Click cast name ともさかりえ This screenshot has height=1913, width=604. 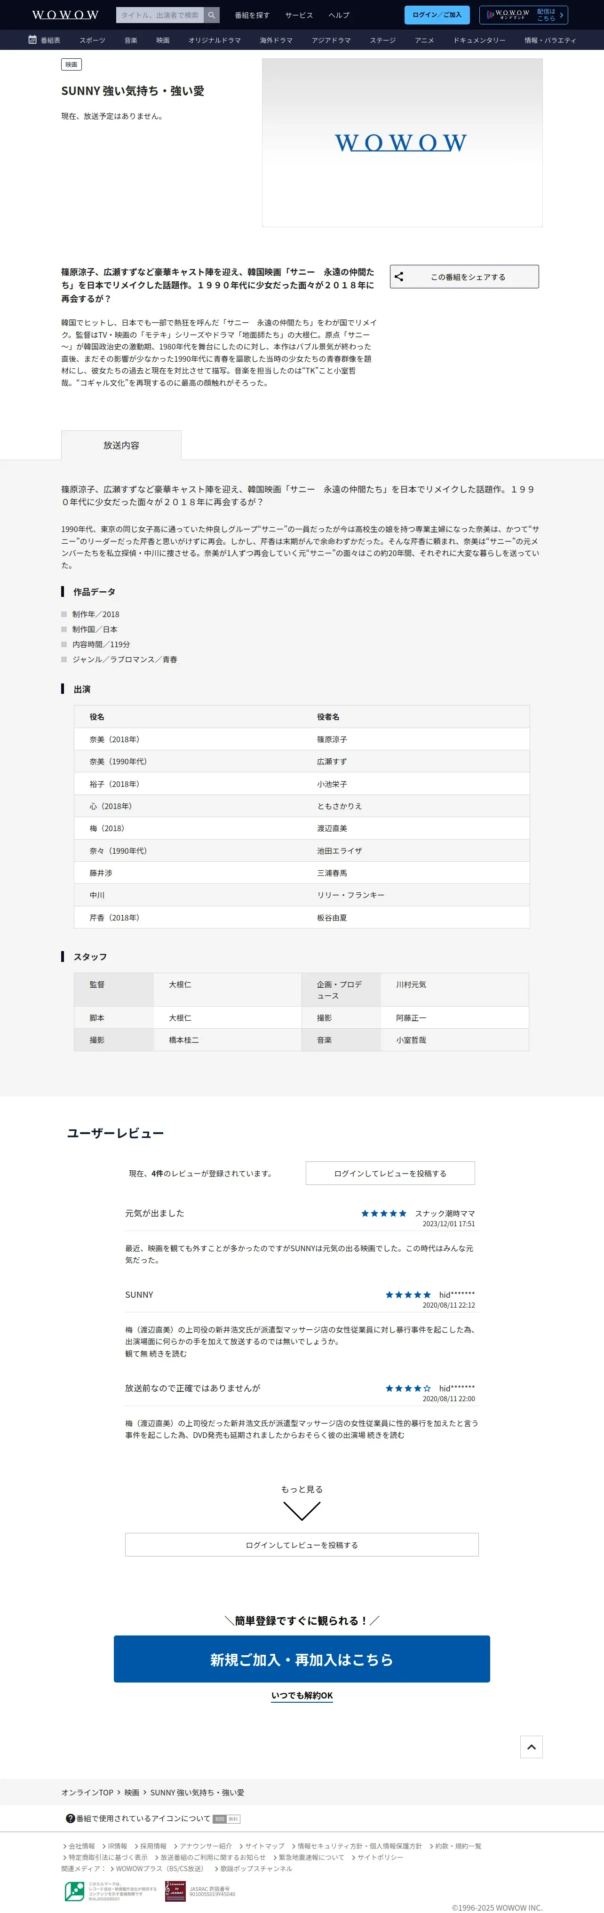(340, 807)
